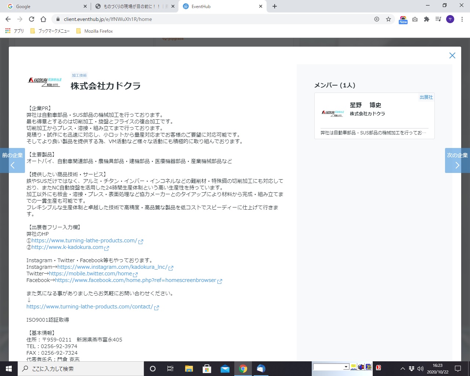The width and height of the screenshot is (470, 376).
Task: Click the 加工技術 category tag
Action: tap(79, 75)
